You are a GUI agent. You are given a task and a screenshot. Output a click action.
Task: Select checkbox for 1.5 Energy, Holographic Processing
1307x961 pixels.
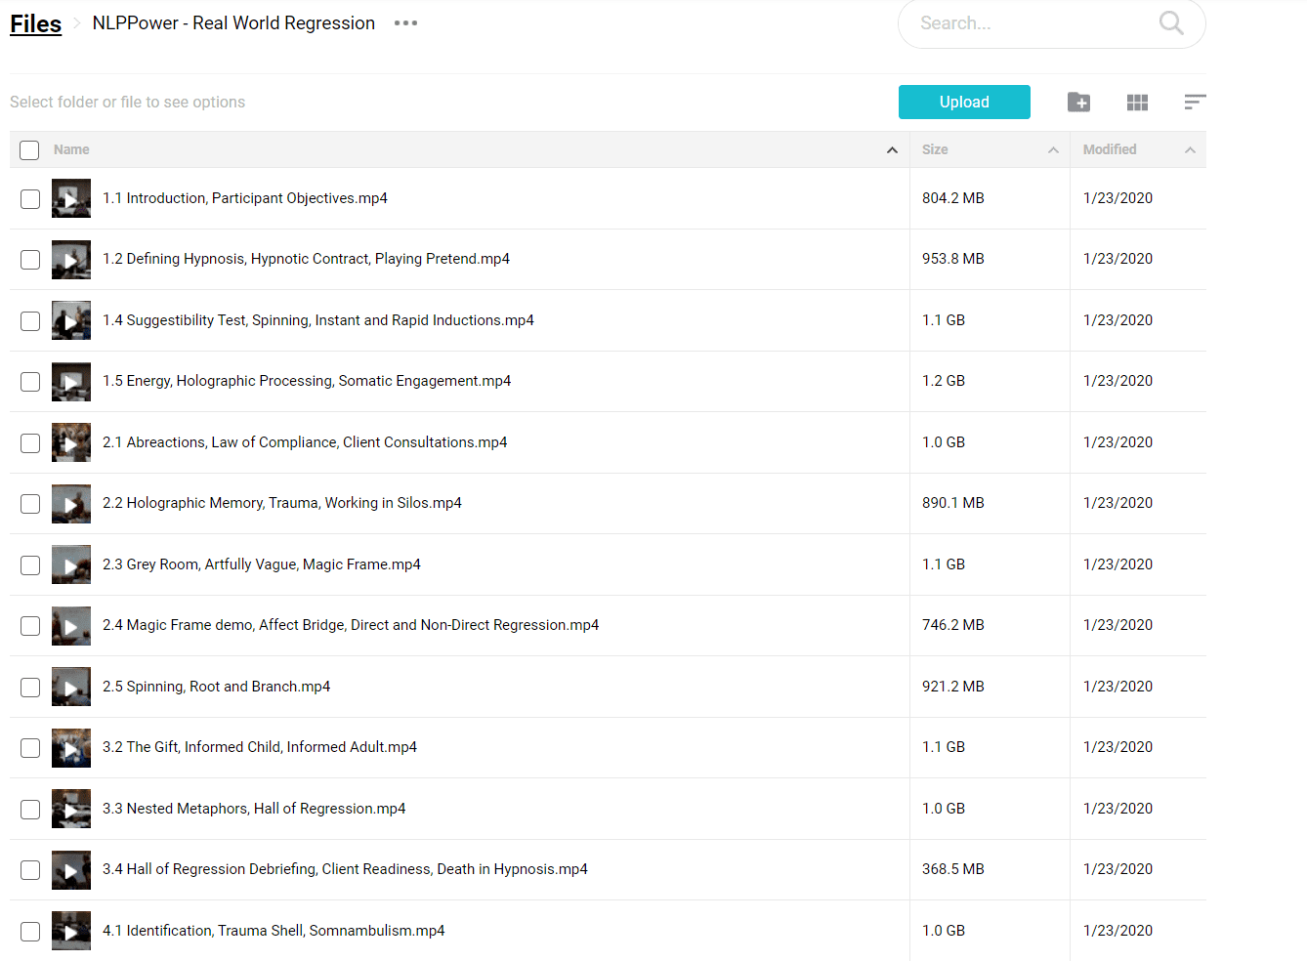30,382
